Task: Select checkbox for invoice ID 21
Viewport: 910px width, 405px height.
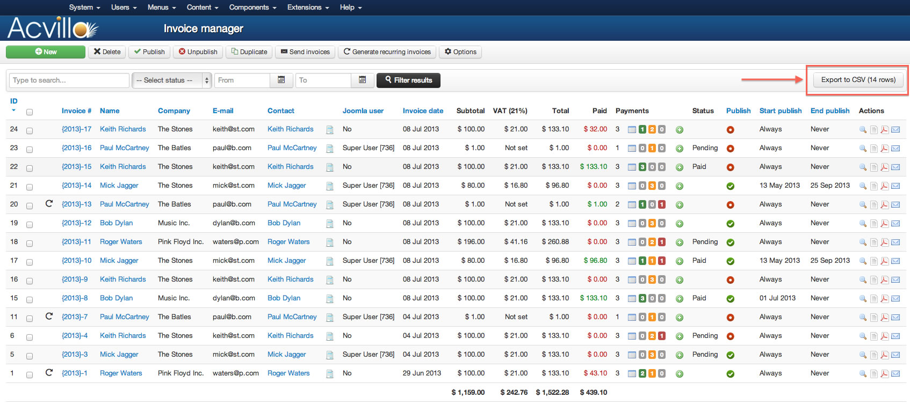Action: click(x=30, y=187)
